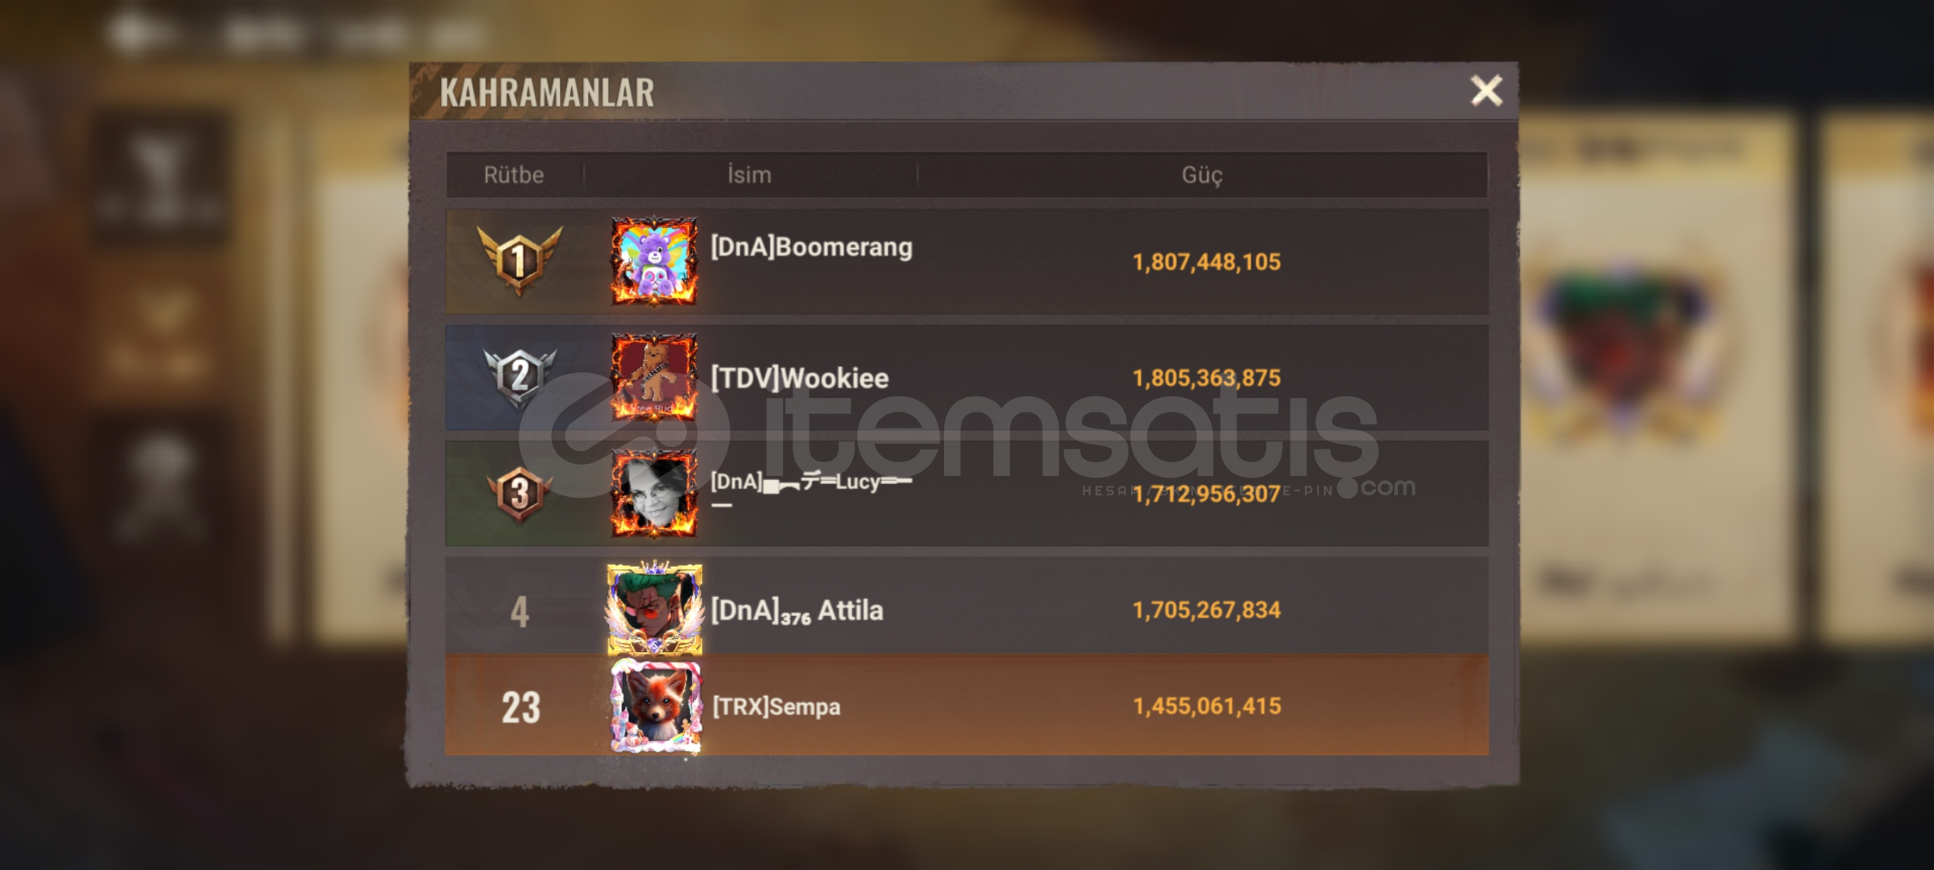Viewport: 1934px width, 870px height.
Task: Open Sempa's red fox avatar
Action: tap(656, 706)
